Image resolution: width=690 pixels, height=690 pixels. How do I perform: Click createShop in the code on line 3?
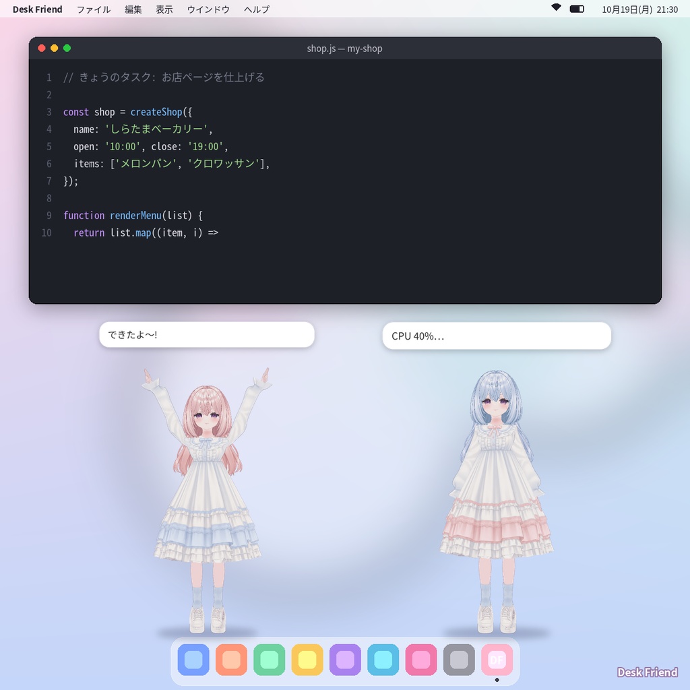point(156,113)
